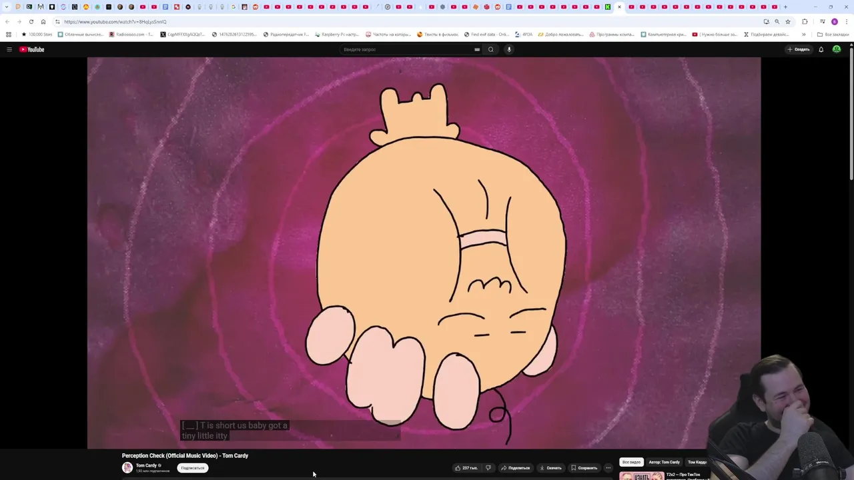Click the Perception Check video title
854x480 pixels.
pyautogui.click(x=185, y=456)
